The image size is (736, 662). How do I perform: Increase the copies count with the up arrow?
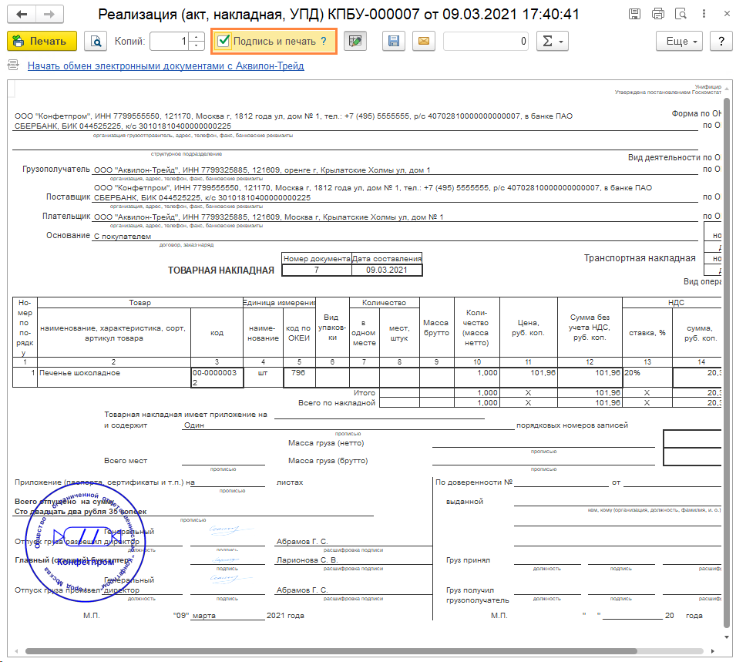point(197,37)
